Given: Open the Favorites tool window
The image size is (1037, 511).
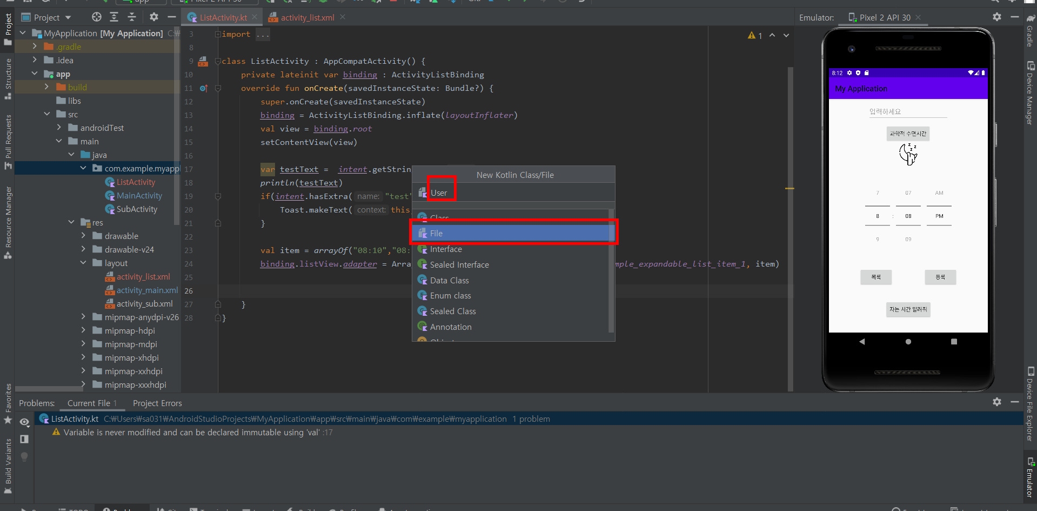Looking at the screenshot, I should coord(8,403).
